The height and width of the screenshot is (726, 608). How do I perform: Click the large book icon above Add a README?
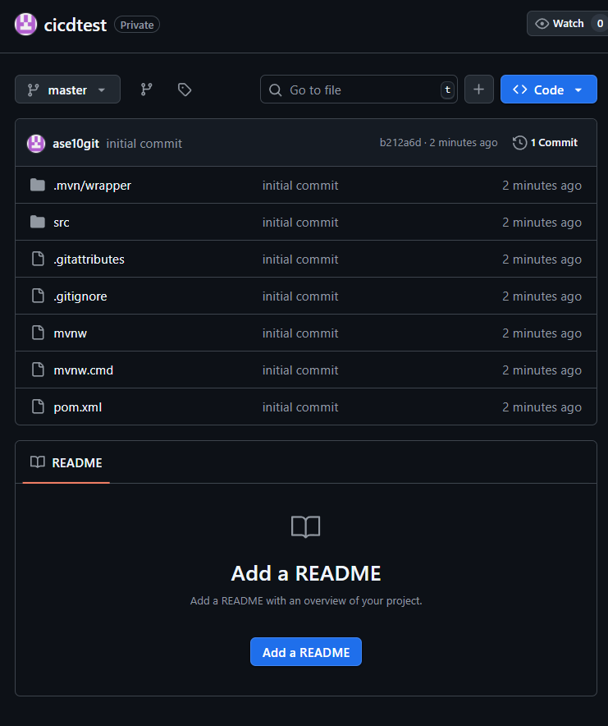pos(305,527)
